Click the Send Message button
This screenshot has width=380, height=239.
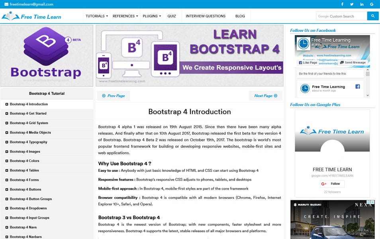tap(353, 63)
